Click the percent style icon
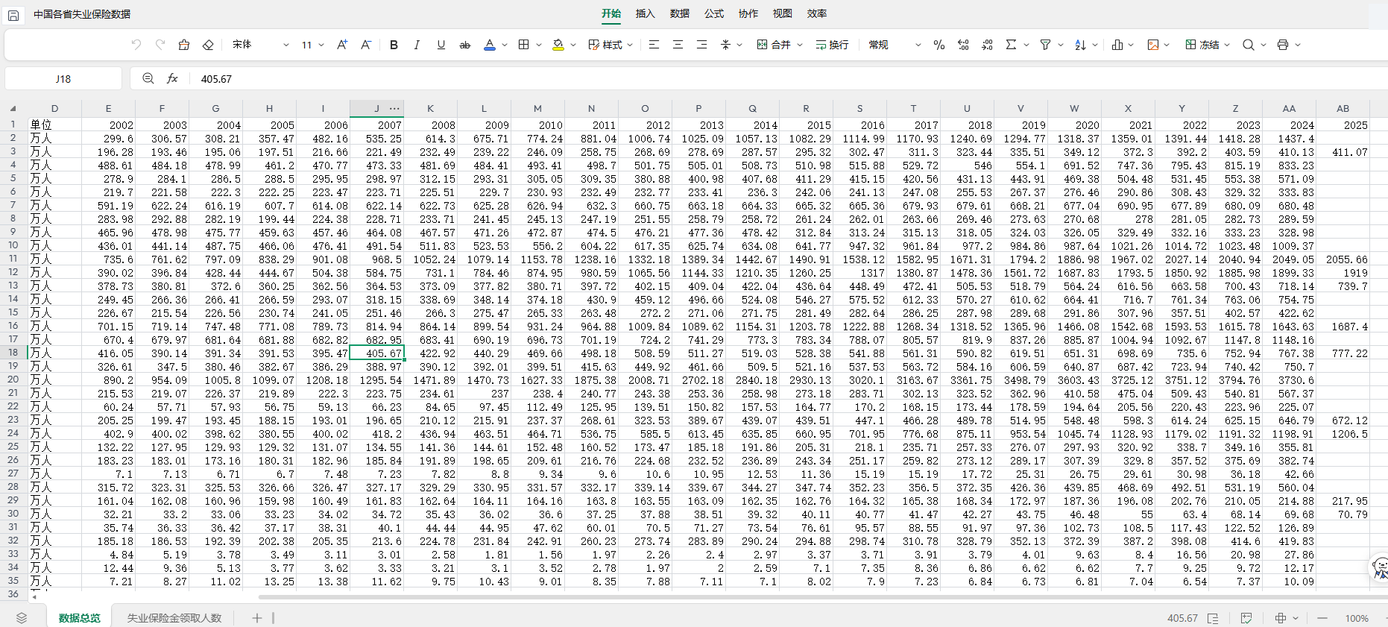This screenshot has height=627, width=1388. (939, 45)
